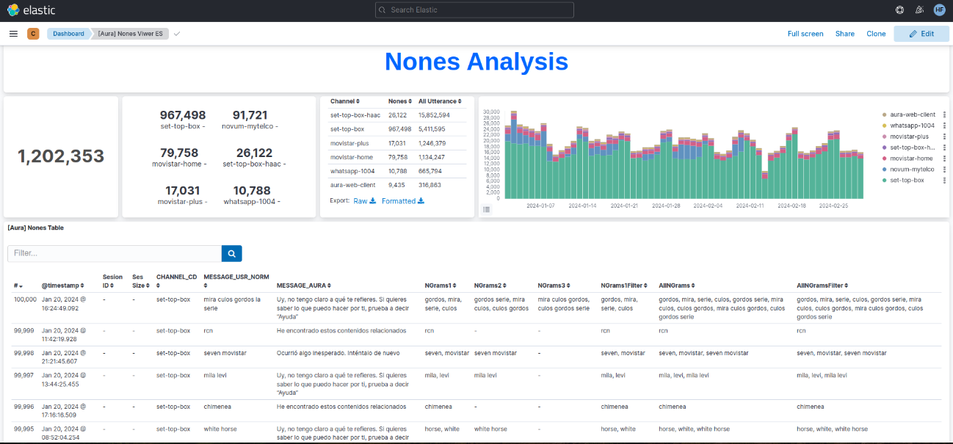This screenshot has width=953, height=444.
Task: Open options for movistar-home legend item
Action: pyautogui.click(x=944, y=159)
